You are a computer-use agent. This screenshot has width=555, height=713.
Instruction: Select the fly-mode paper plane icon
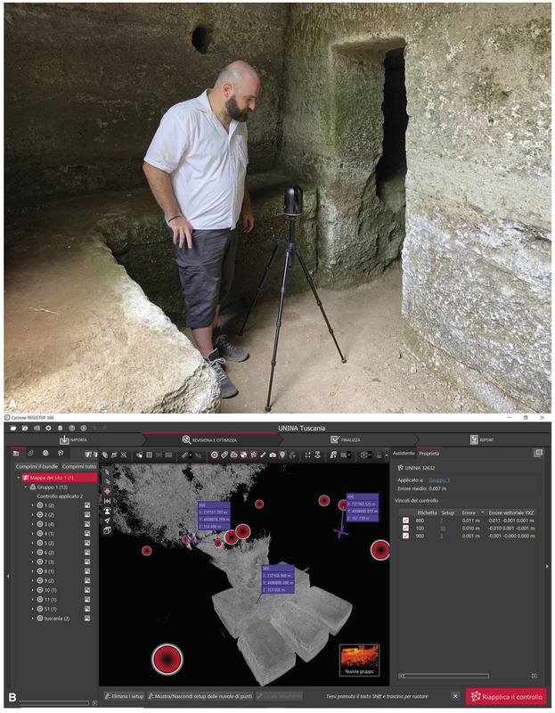[107, 520]
